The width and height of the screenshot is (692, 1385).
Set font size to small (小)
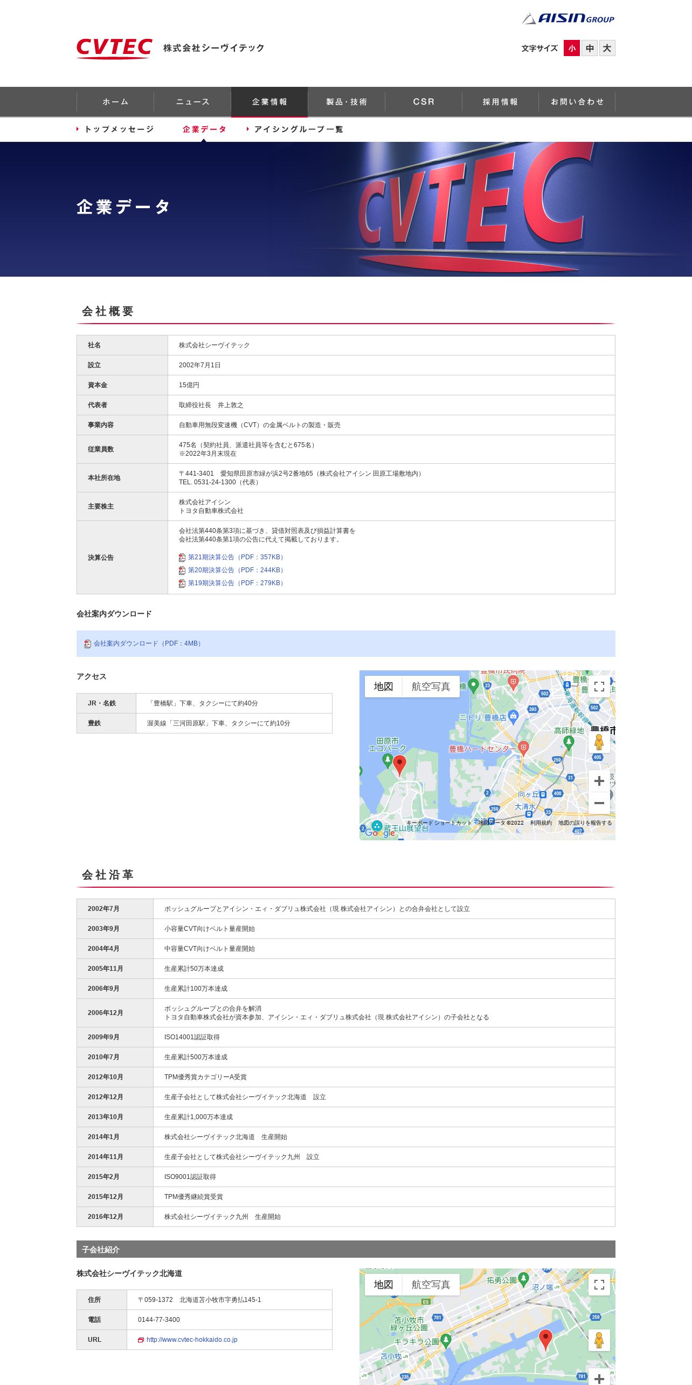[x=572, y=48]
